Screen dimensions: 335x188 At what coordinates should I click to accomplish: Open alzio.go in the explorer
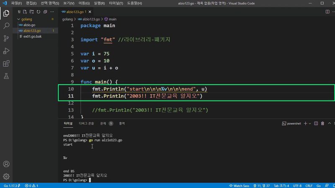tap(29, 25)
